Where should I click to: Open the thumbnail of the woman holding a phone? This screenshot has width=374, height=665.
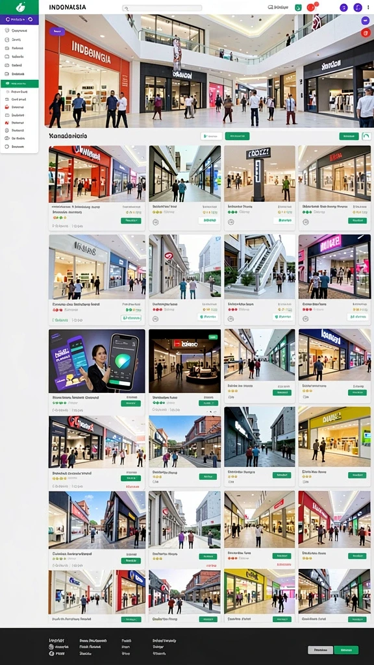(x=97, y=361)
